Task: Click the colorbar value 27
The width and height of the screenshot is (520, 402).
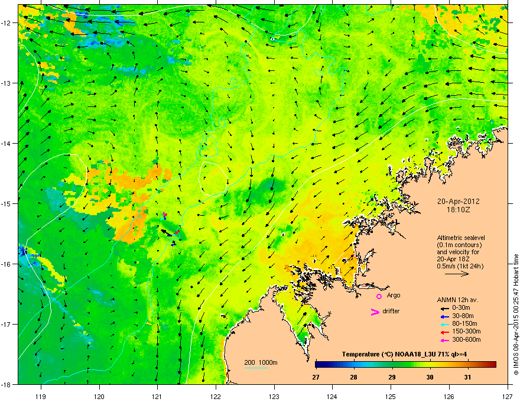Action: (316, 377)
